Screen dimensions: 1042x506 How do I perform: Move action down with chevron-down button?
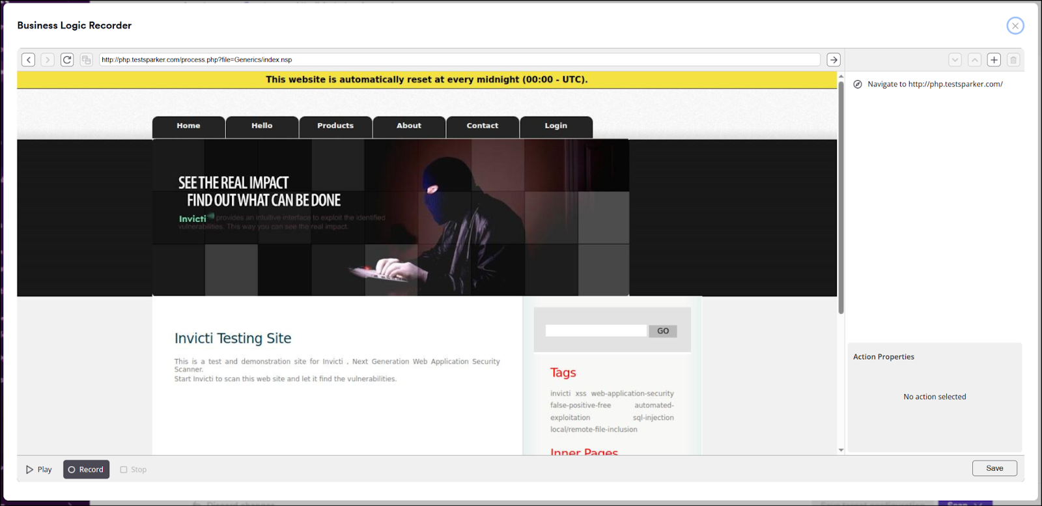point(955,60)
